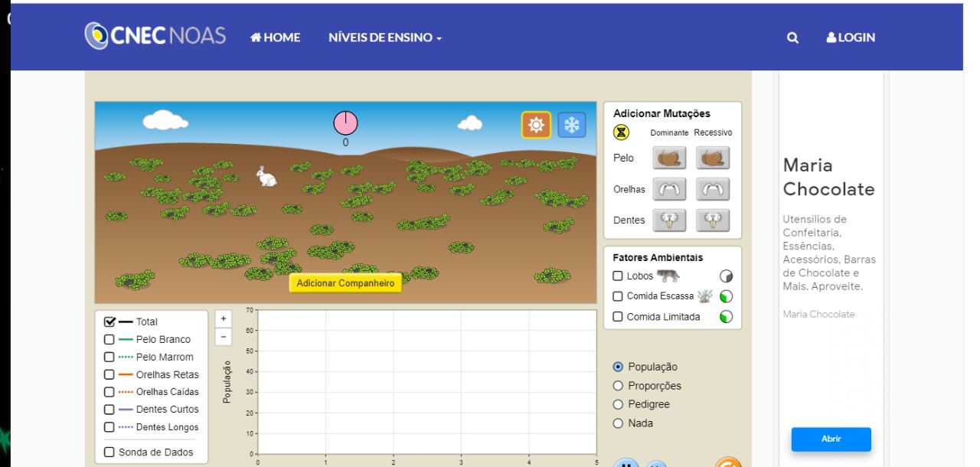Uncheck the Total graph line checkbox
980x467 pixels.
tap(109, 322)
